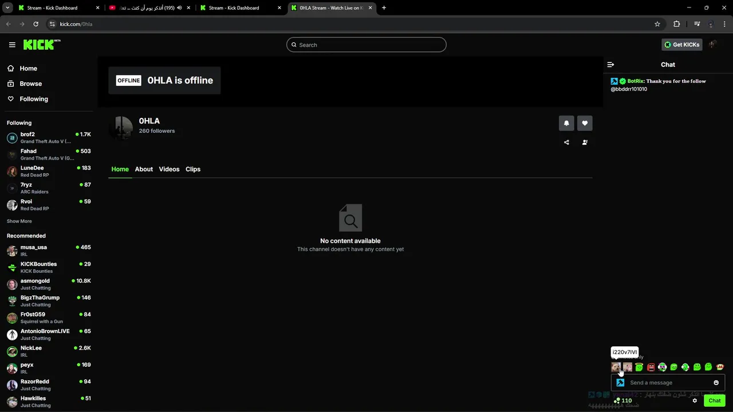The image size is (733, 412).
Task: Click the user report icon beside share
Action: pyautogui.click(x=585, y=142)
